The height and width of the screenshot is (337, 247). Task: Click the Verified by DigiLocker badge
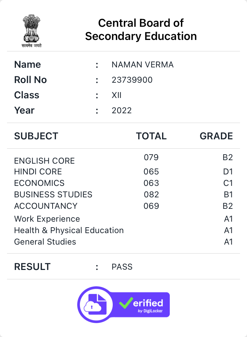[123, 305]
